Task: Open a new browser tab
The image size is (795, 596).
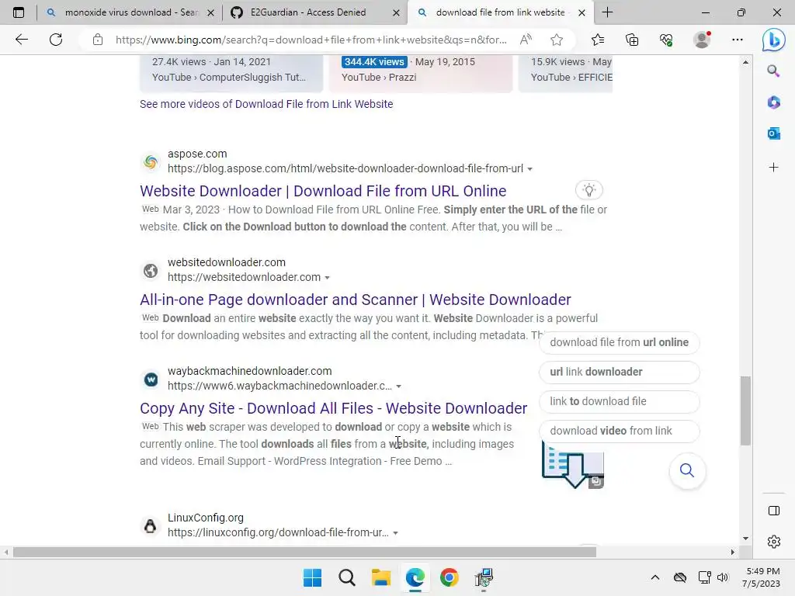Action: [607, 12]
